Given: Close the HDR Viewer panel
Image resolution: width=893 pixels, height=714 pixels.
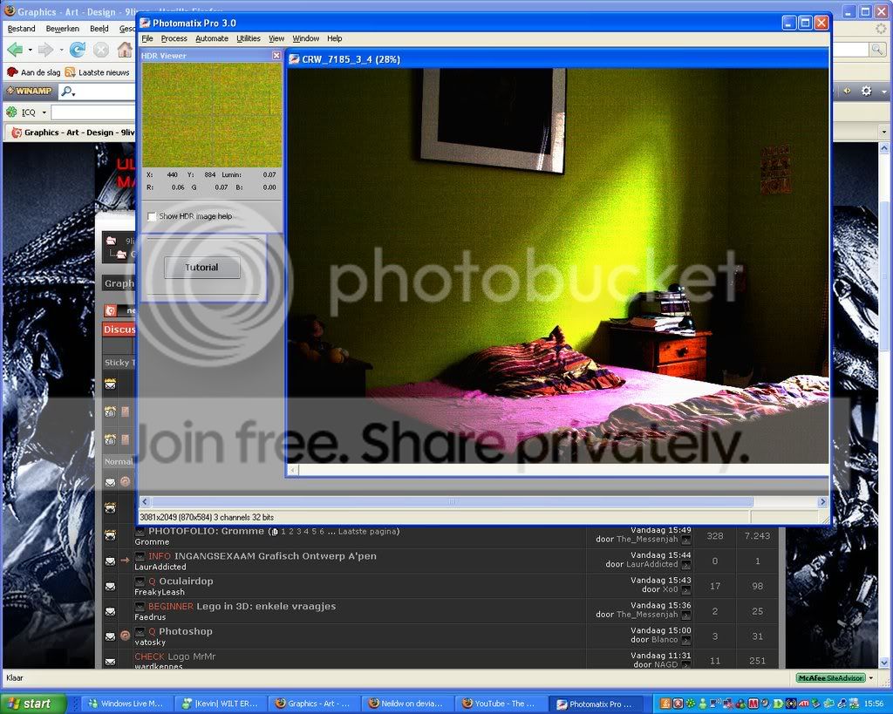Looking at the screenshot, I should click(x=276, y=55).
